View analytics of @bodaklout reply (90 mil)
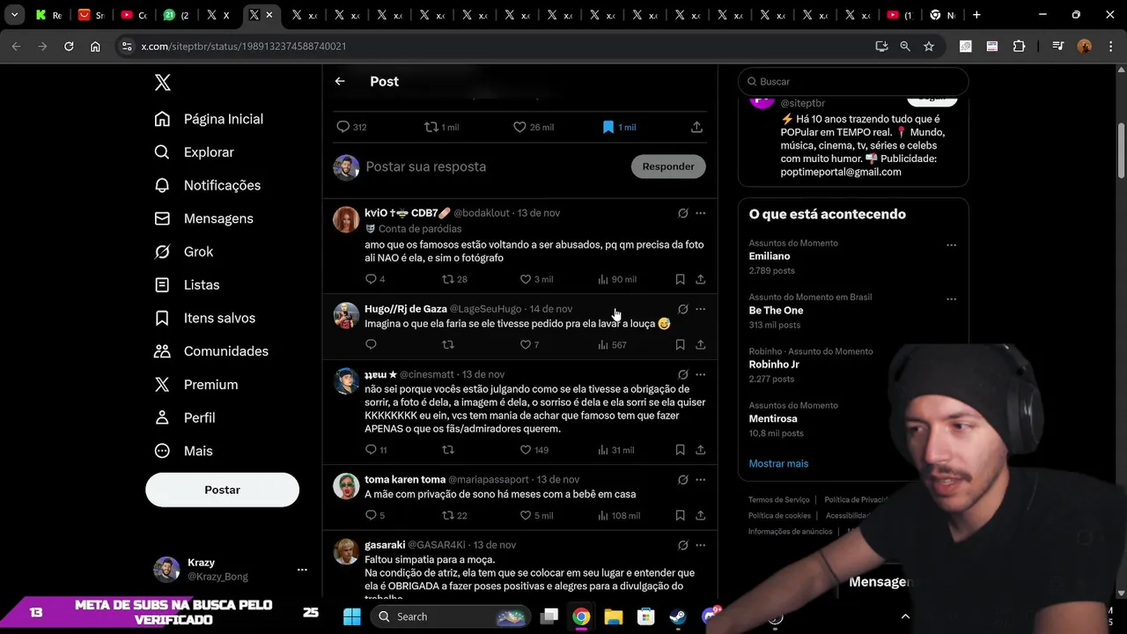The width and height of the screenshot is (1127, 634). pyautogui.click(x=616, y=279)
